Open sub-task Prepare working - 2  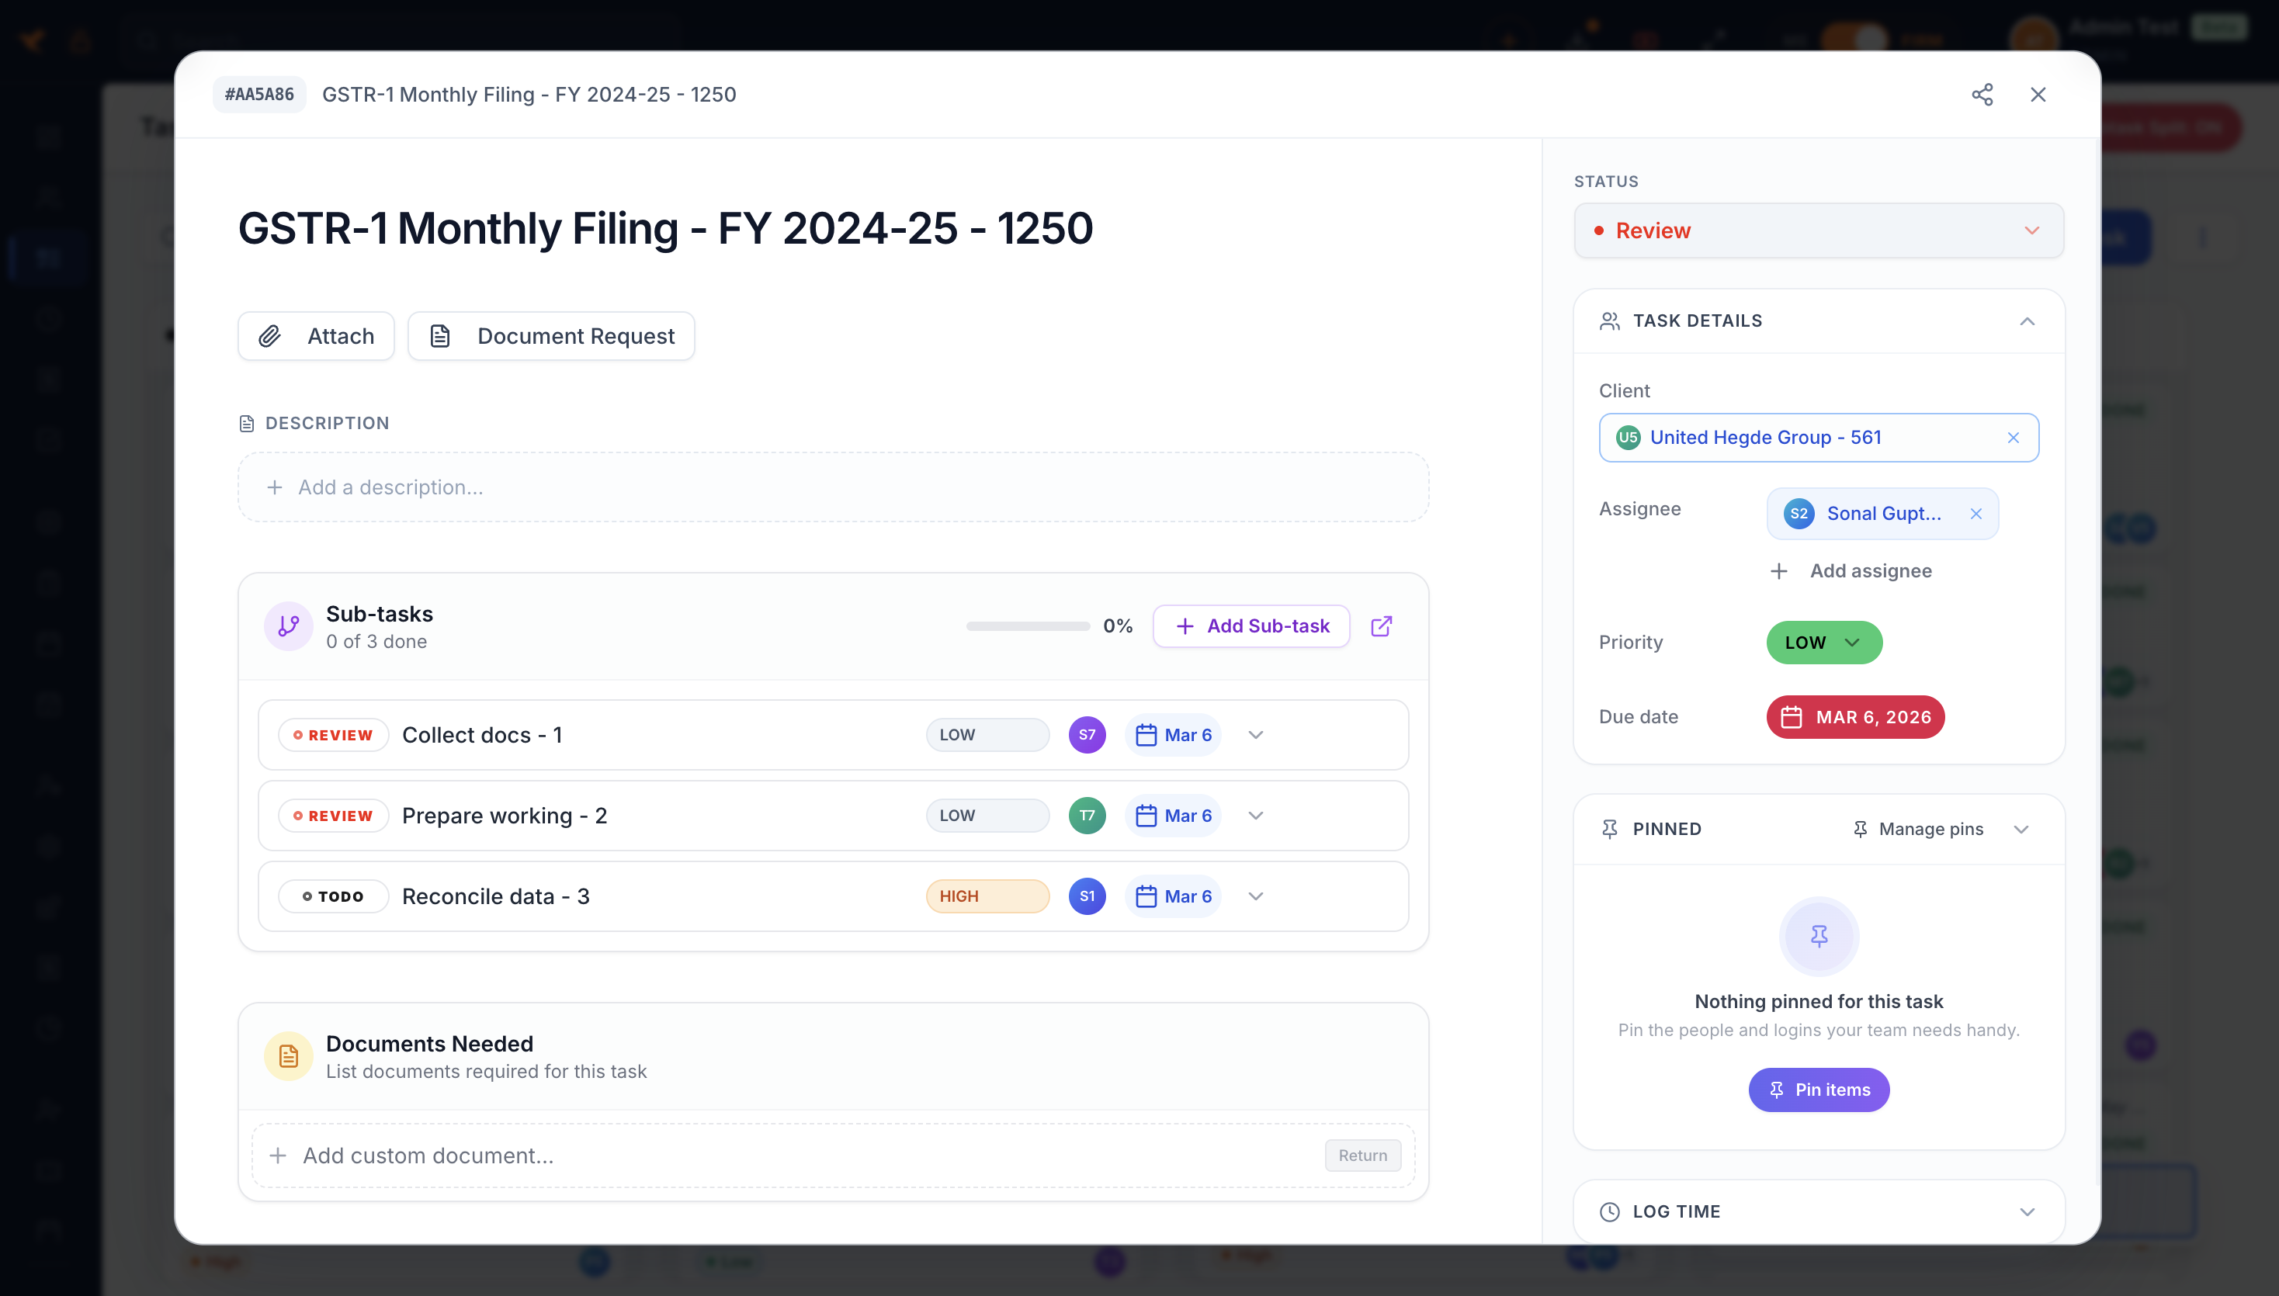505,816
